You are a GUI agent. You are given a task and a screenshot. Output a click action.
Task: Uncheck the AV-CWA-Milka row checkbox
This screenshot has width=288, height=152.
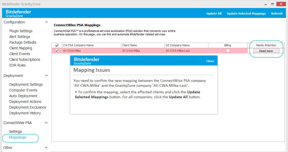(57, 50)
